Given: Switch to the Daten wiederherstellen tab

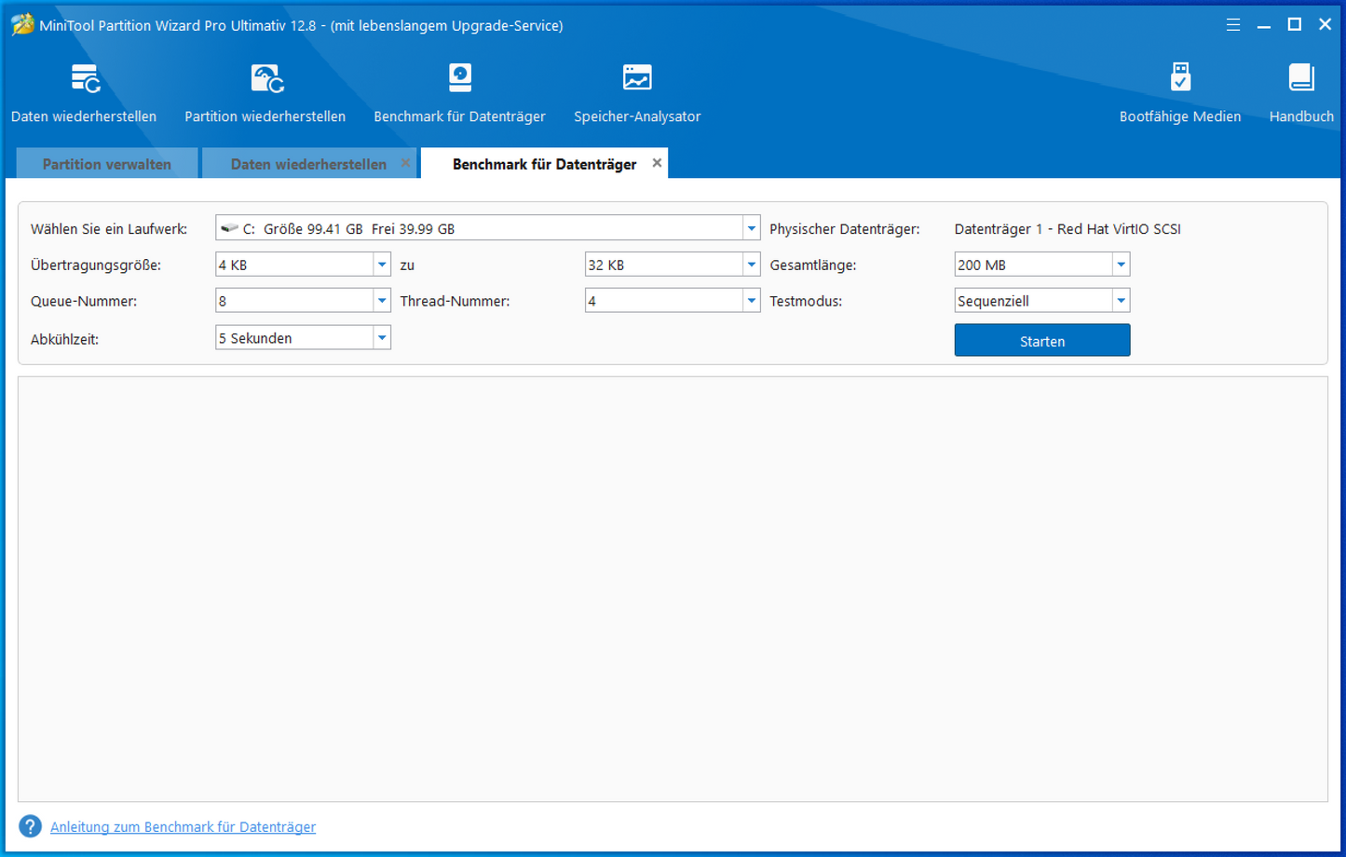Looking at the screenshot, I should tap(307, 164).
